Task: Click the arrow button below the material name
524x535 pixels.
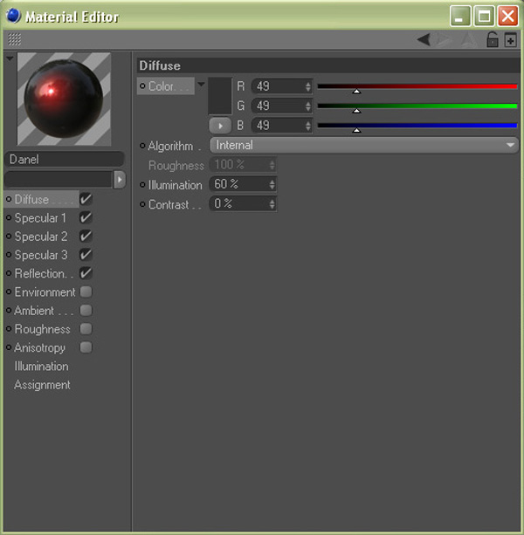Action: 120,179
